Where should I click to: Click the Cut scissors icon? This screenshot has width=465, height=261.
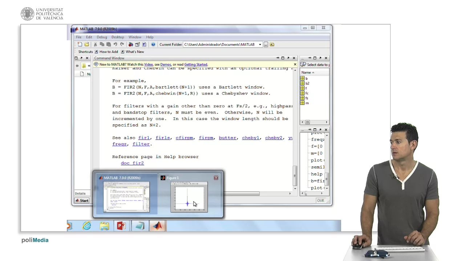[96, 44]
